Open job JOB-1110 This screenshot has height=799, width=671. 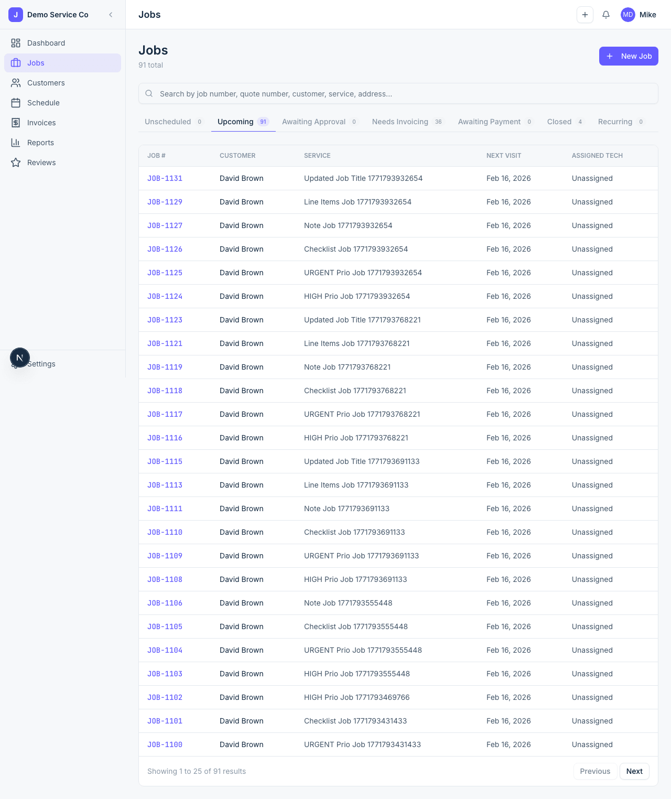pos(165,532)
